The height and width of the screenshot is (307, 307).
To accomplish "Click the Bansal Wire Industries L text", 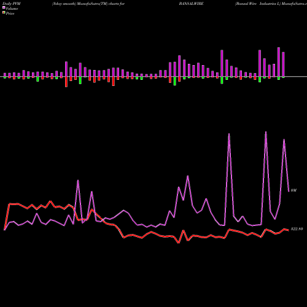I will [258, 4].
